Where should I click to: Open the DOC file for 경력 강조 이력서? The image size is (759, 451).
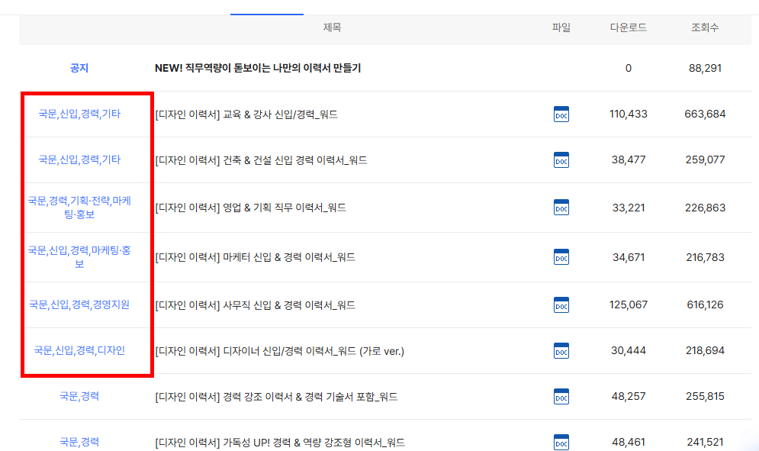tap(561, 397)
